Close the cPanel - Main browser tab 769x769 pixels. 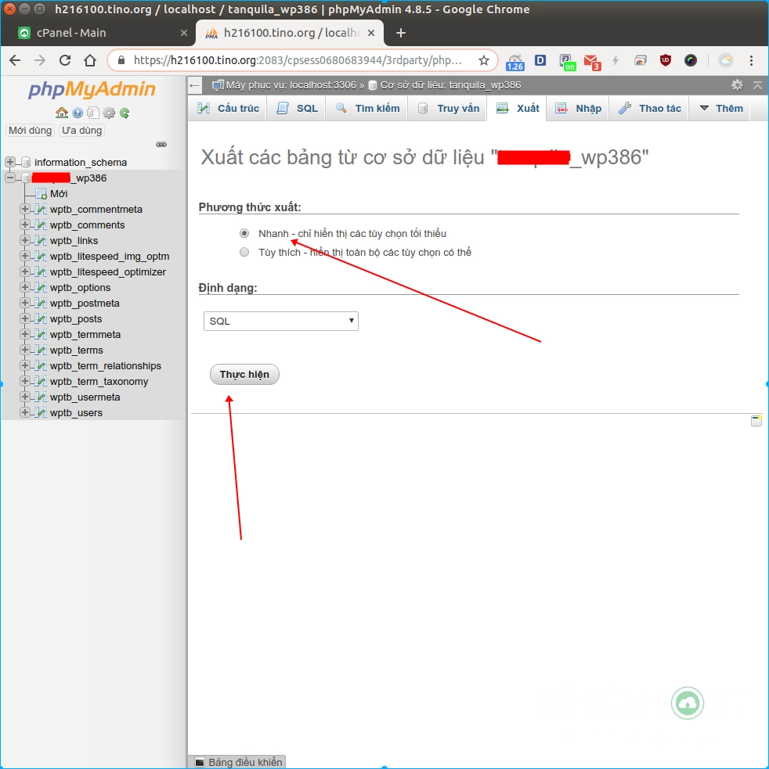tap(184, 33)
